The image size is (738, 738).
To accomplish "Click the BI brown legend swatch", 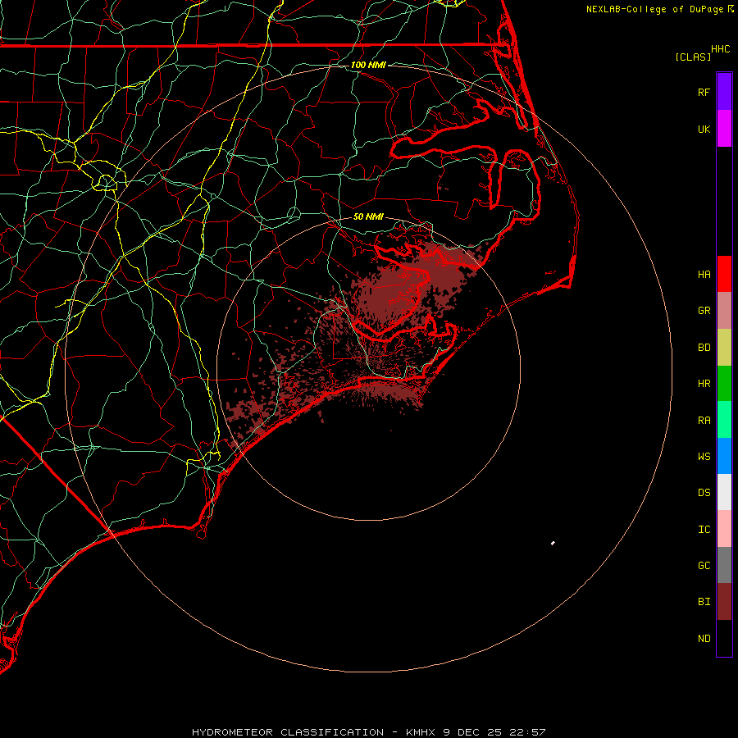I will 724,602.
